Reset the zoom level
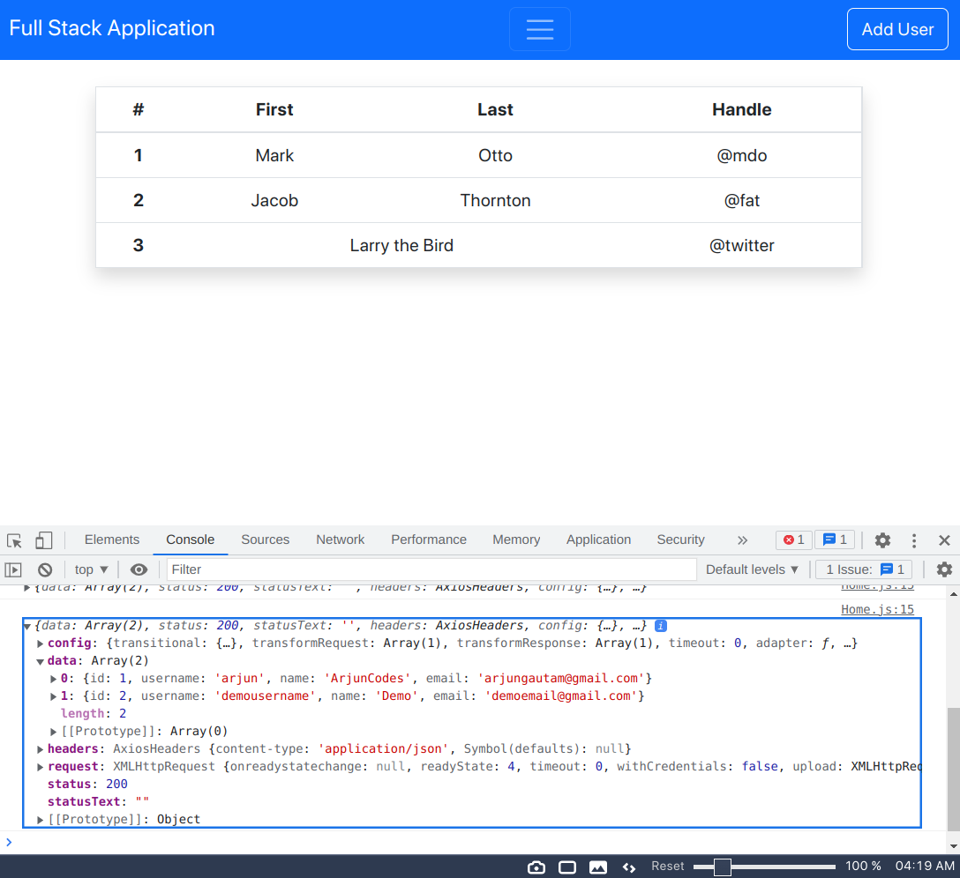The image size is (960, 878). coord(667,867)
